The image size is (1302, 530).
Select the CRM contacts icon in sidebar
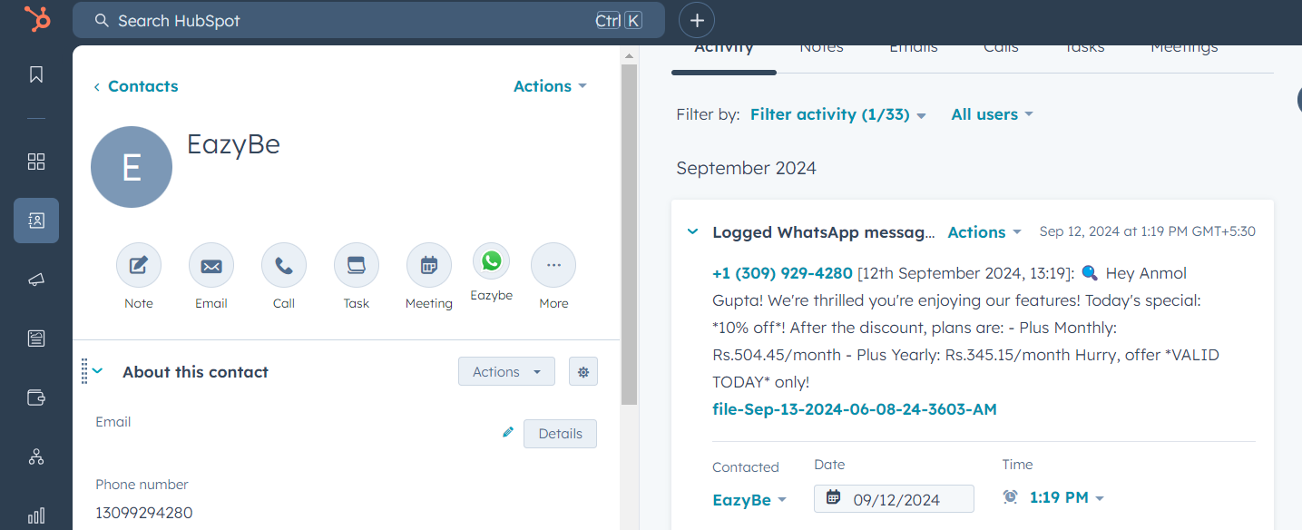pos(35,220)
